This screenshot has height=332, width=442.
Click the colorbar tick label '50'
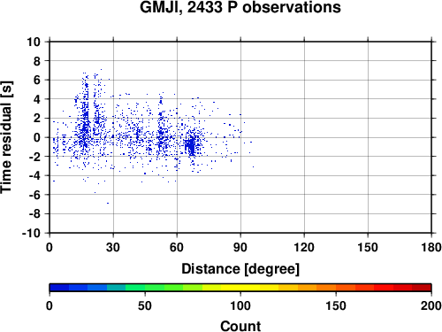coord(145,305)
